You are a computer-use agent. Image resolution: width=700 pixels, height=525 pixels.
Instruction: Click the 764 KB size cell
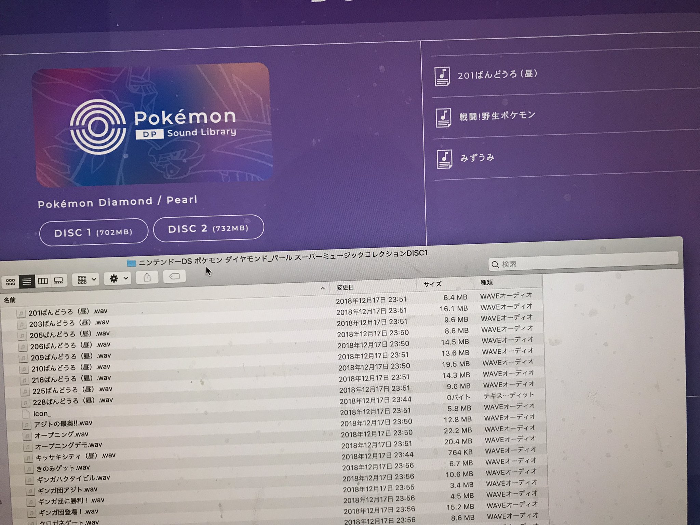point(460,452)
